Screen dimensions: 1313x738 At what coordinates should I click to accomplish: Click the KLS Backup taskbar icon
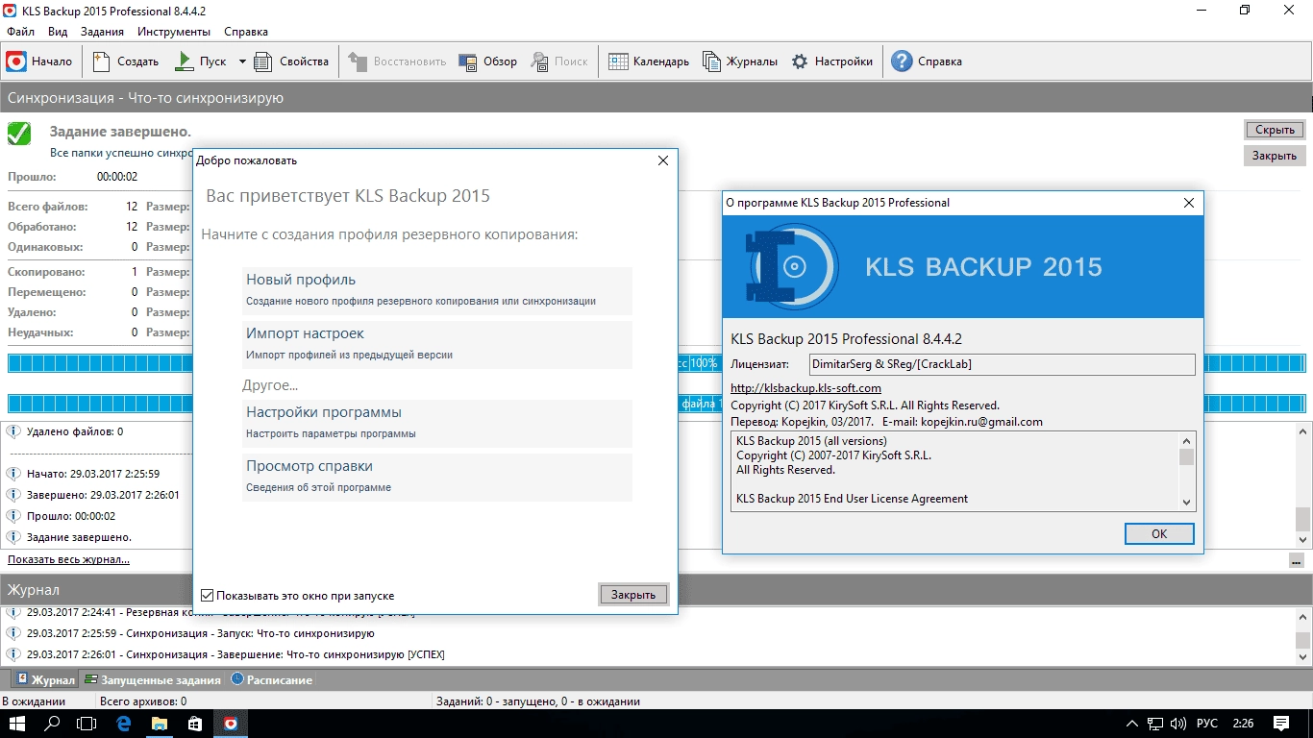coord(231,723)
